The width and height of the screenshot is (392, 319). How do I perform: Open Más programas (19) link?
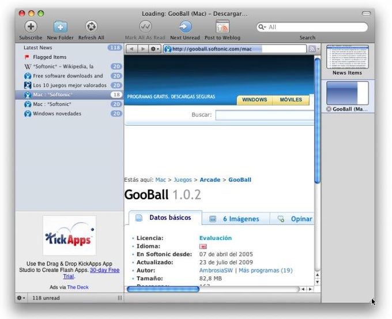(266, 271)
